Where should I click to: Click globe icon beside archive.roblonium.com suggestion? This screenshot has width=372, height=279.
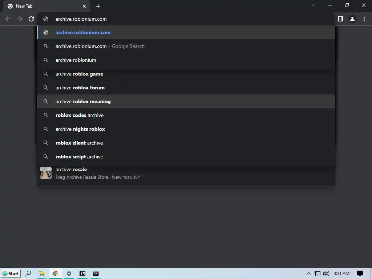point(46,32)
